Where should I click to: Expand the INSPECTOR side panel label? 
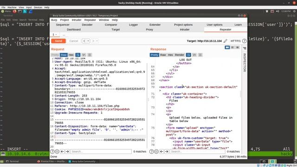point(245,63)
